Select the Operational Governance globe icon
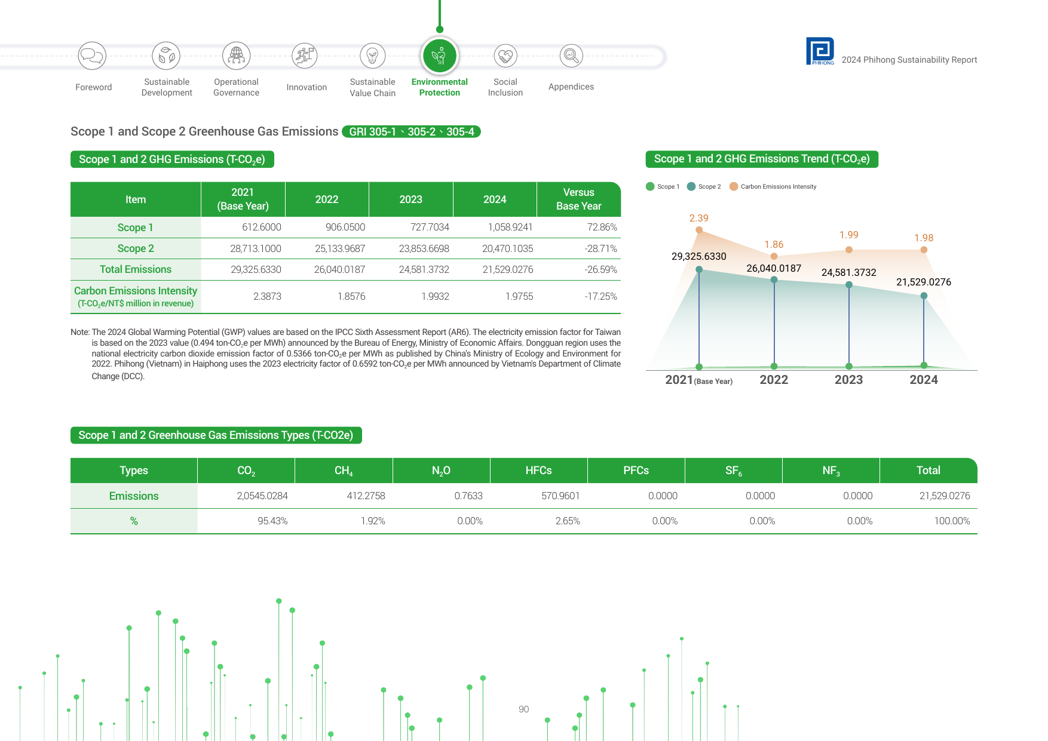 [x=237, y=56]
